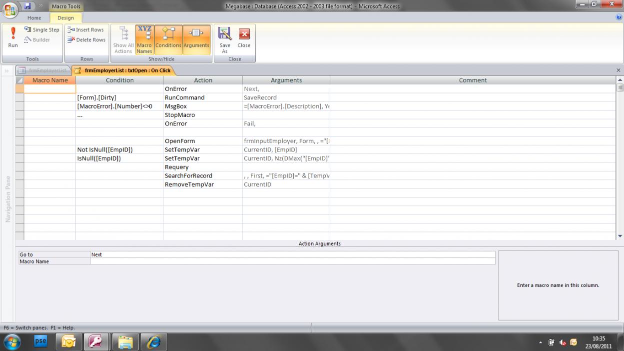Click the Arguments column header
The height and width of the screenshot is (351, 624).
click(x=286, y=80)
